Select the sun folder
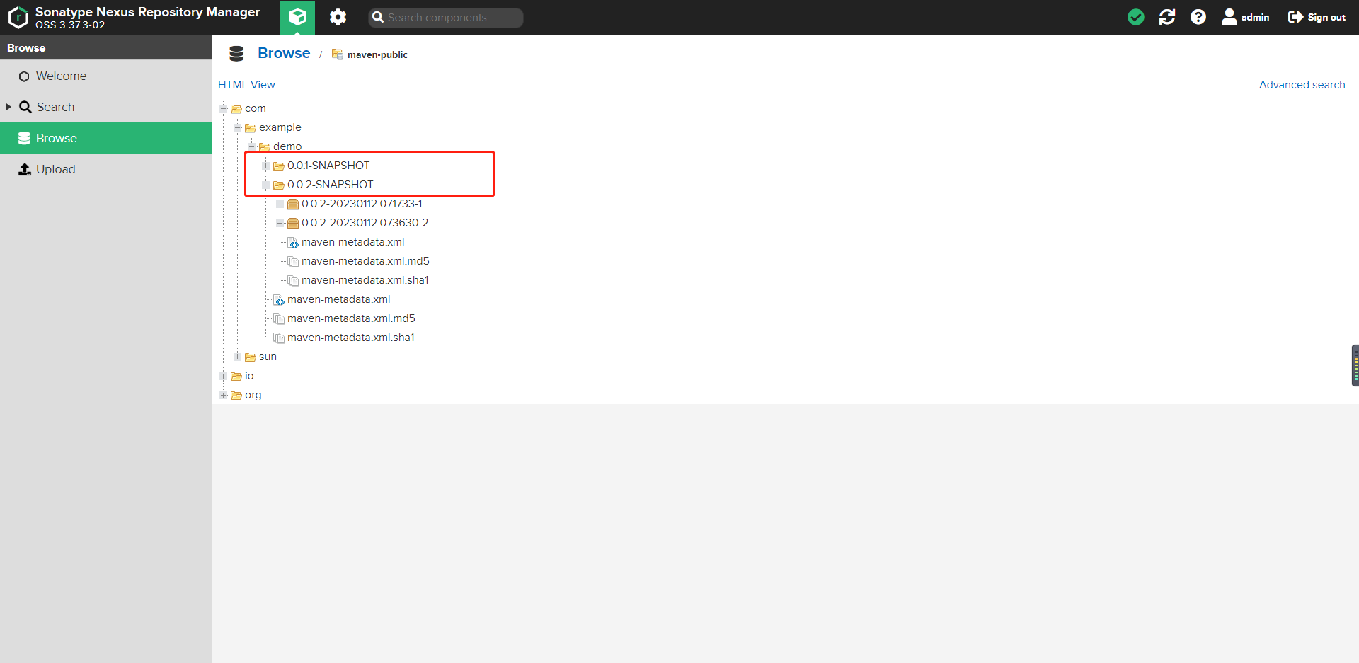The height and width of the screenshot is (663, 1359). click(x=268, y=357)
